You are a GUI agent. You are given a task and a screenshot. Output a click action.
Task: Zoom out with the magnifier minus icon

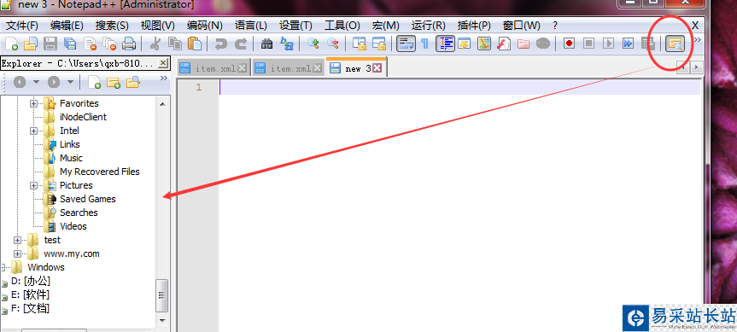(333, 44)
